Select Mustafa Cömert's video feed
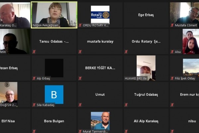Screen dimensions: 199x133 click(184, 15)
